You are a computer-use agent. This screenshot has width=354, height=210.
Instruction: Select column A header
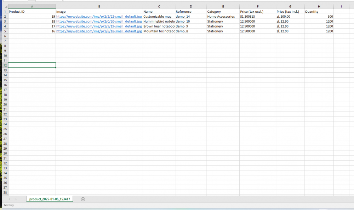(32, 6)
